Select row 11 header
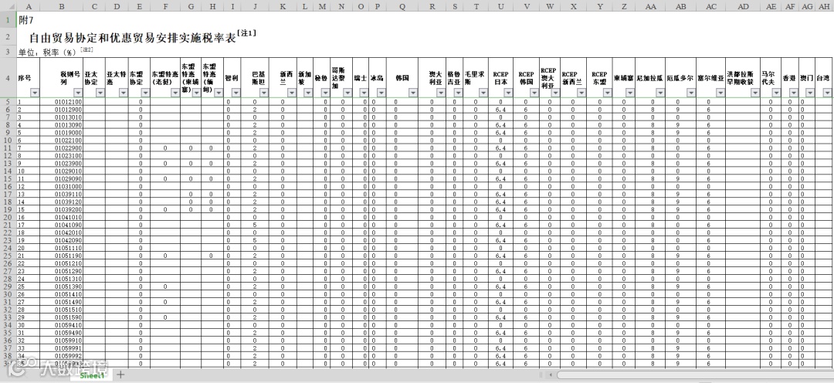 pos(8,148)
